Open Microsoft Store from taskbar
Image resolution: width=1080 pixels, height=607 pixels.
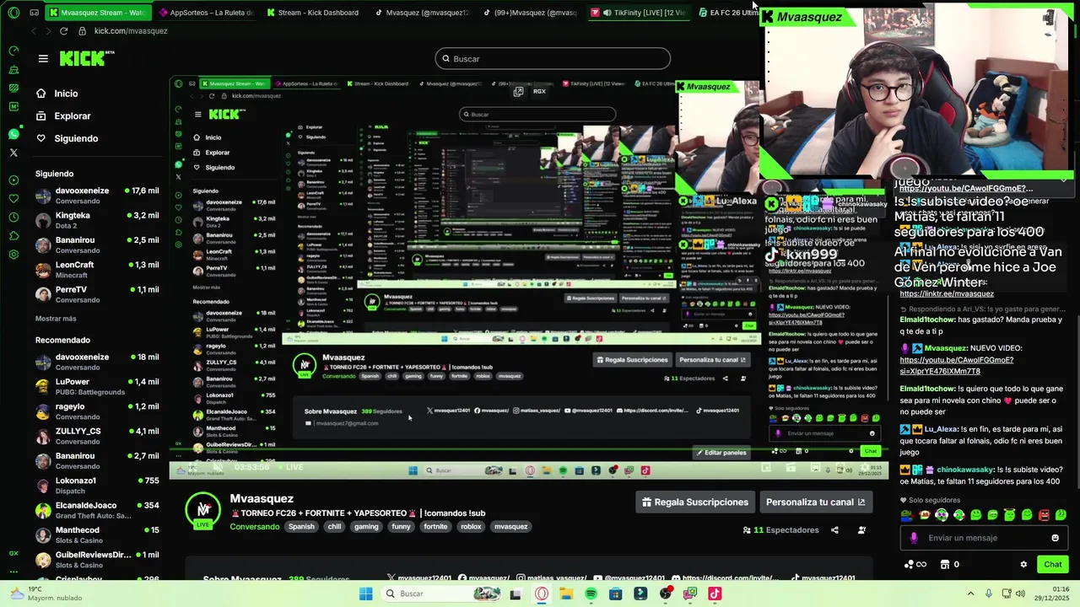(x=615, y=594)
